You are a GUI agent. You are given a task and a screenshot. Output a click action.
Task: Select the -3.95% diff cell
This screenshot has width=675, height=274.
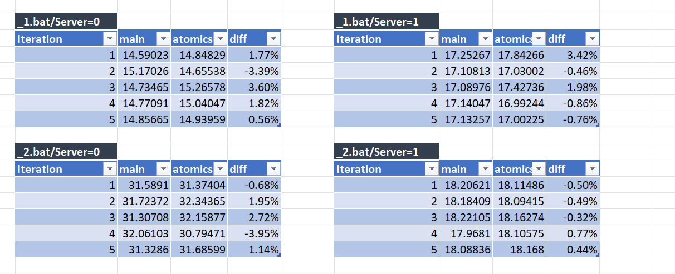pos(254,233)
